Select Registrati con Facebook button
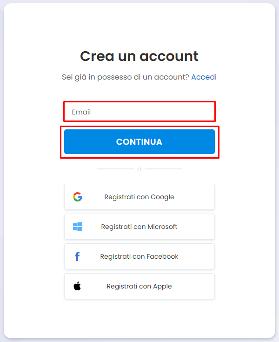Viewport: 279px width, 342px height. pyautogui.click(x=139, y=256)
